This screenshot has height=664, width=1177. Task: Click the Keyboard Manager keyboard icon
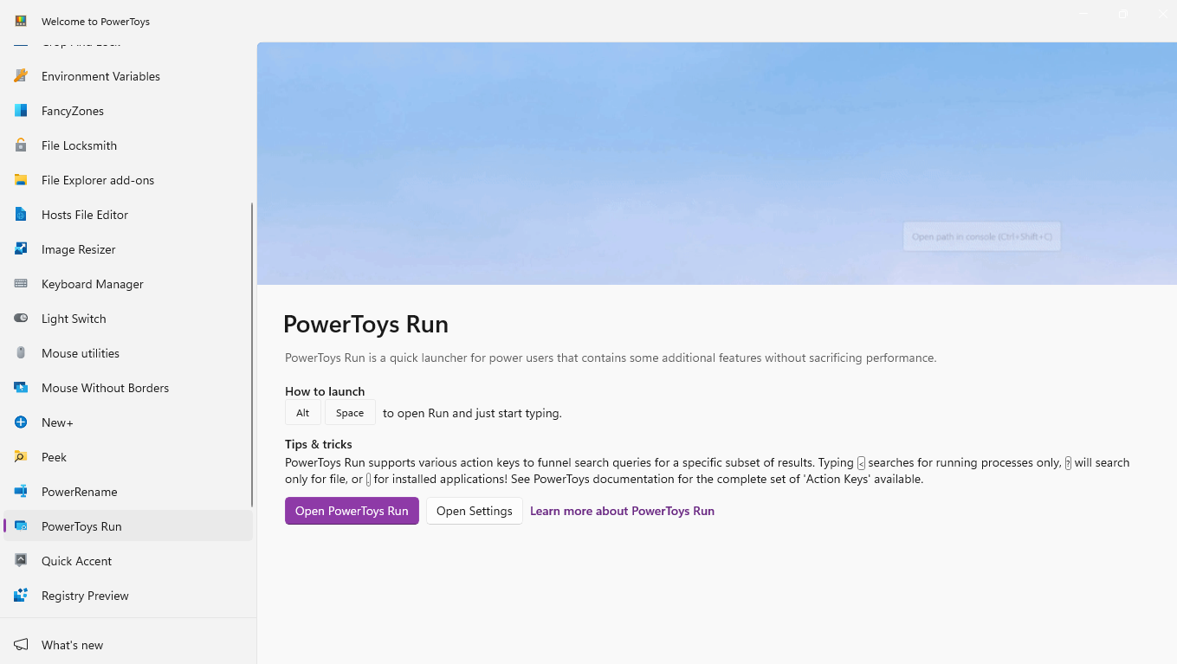point(21,284)
